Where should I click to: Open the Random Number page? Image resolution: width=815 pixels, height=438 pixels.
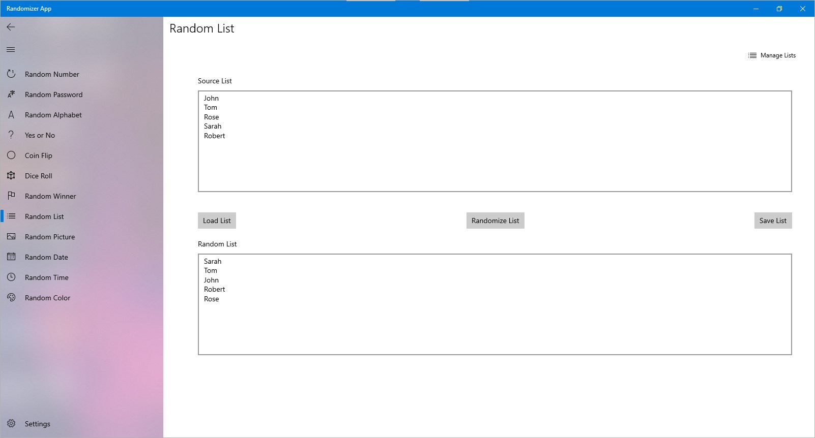[x=82, y=74]
